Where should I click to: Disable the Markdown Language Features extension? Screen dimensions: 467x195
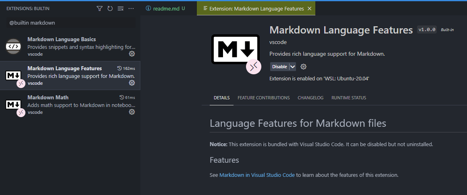[x=279, y=67]
